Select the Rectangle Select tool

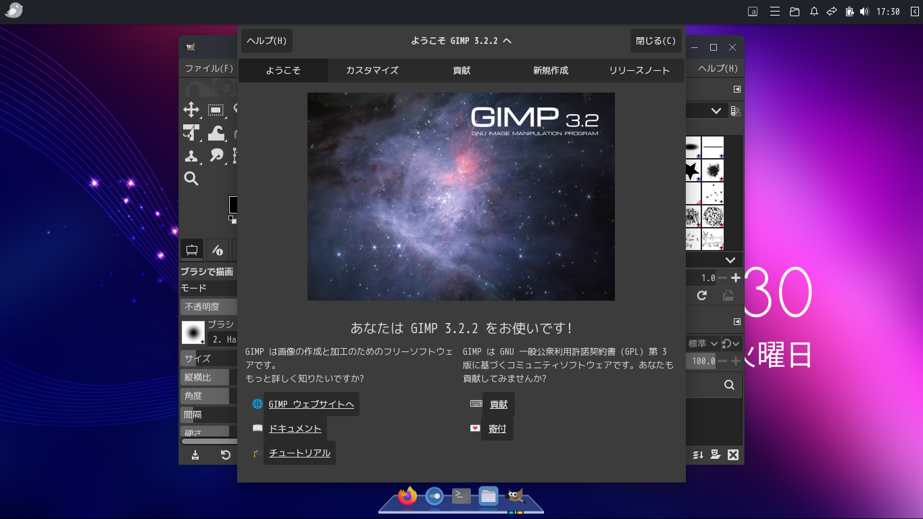click(x=216, y=110)
